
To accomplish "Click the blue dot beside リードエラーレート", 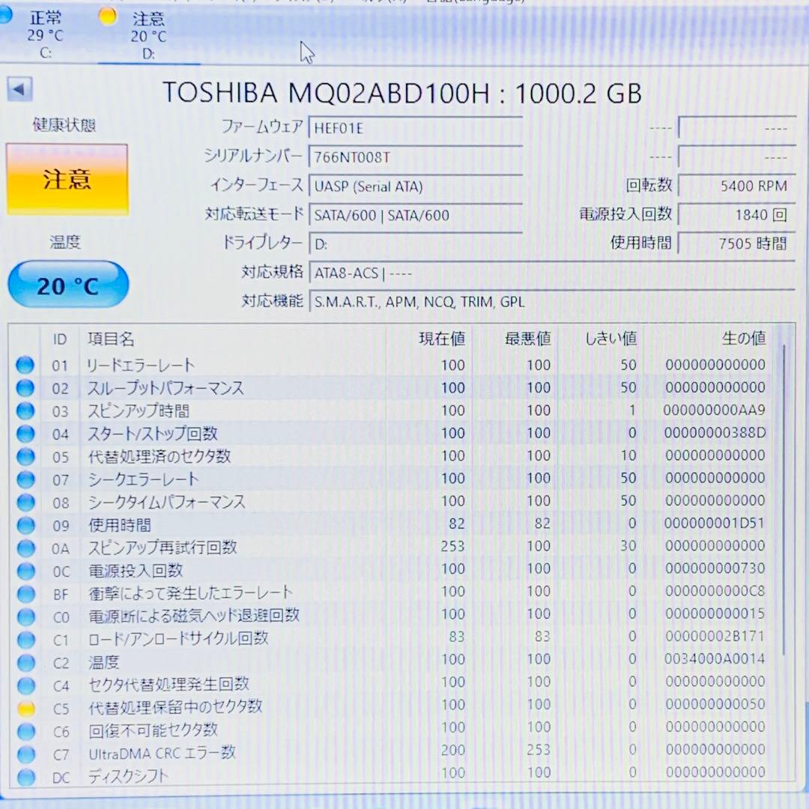I will [x=25, y=365].
